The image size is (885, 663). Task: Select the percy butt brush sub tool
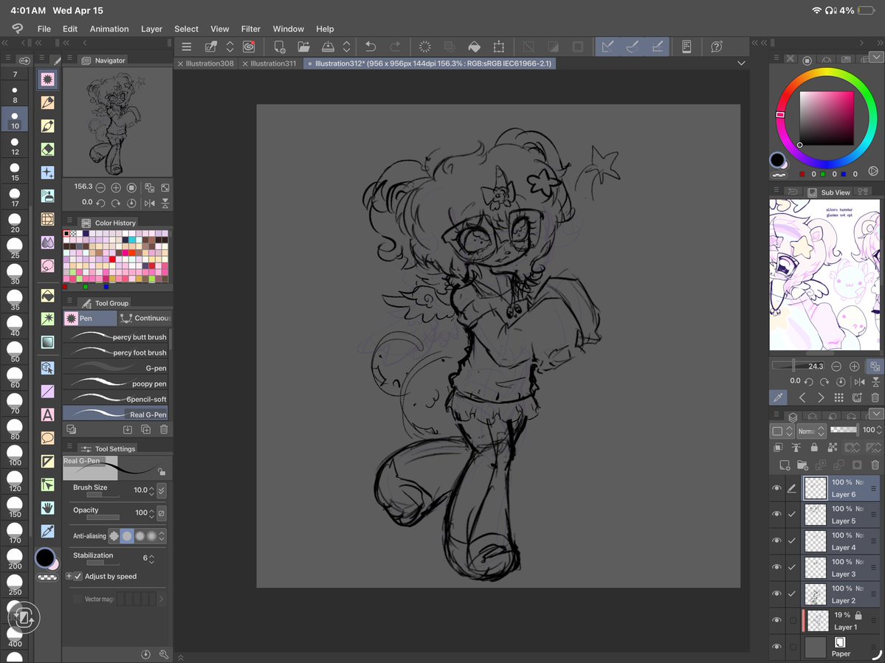pyautogui.click(x=115, y=336)
